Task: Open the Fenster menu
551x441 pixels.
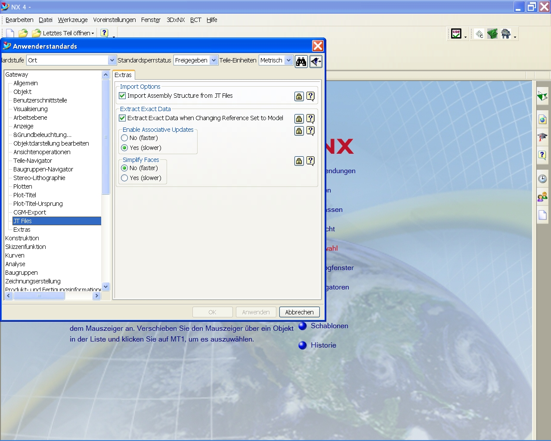Action: tap(151, 20)
